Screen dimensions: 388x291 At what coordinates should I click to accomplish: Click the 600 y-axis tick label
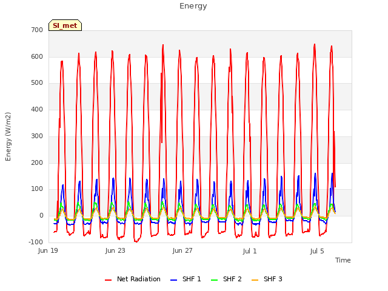(x=37, y=56)
